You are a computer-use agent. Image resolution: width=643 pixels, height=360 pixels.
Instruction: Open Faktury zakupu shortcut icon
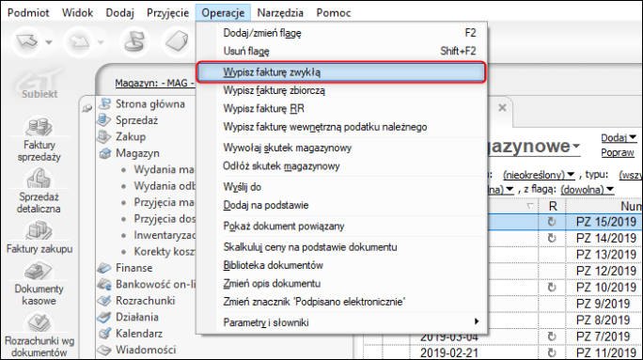click(39, 230)
